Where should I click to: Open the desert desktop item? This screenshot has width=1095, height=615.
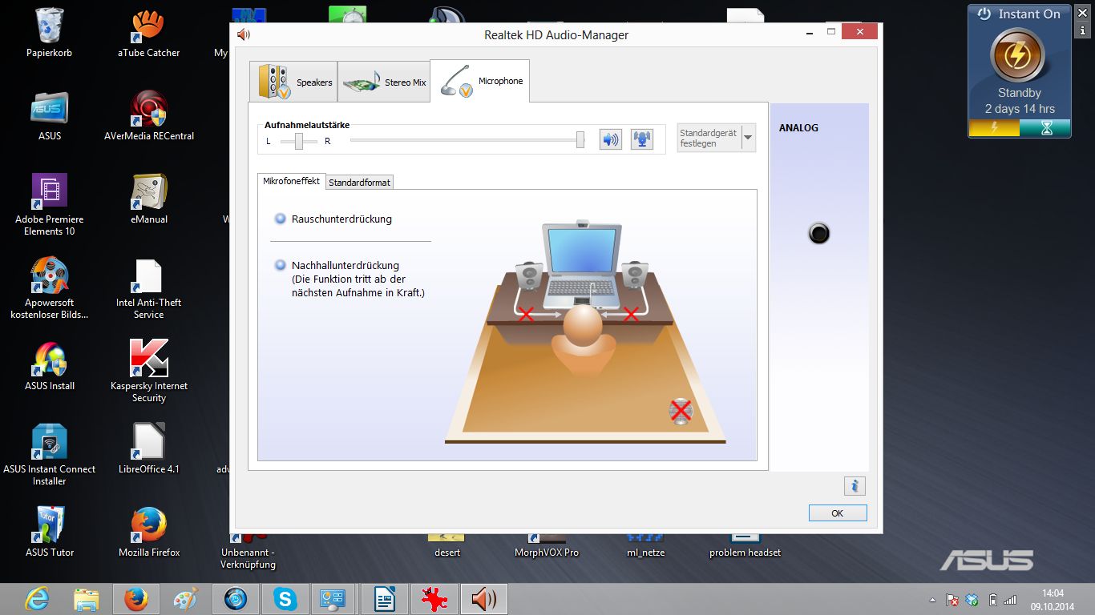(x=447, y=546)
